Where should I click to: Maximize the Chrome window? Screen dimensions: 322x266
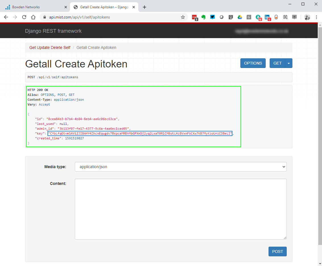coord(303,4)
